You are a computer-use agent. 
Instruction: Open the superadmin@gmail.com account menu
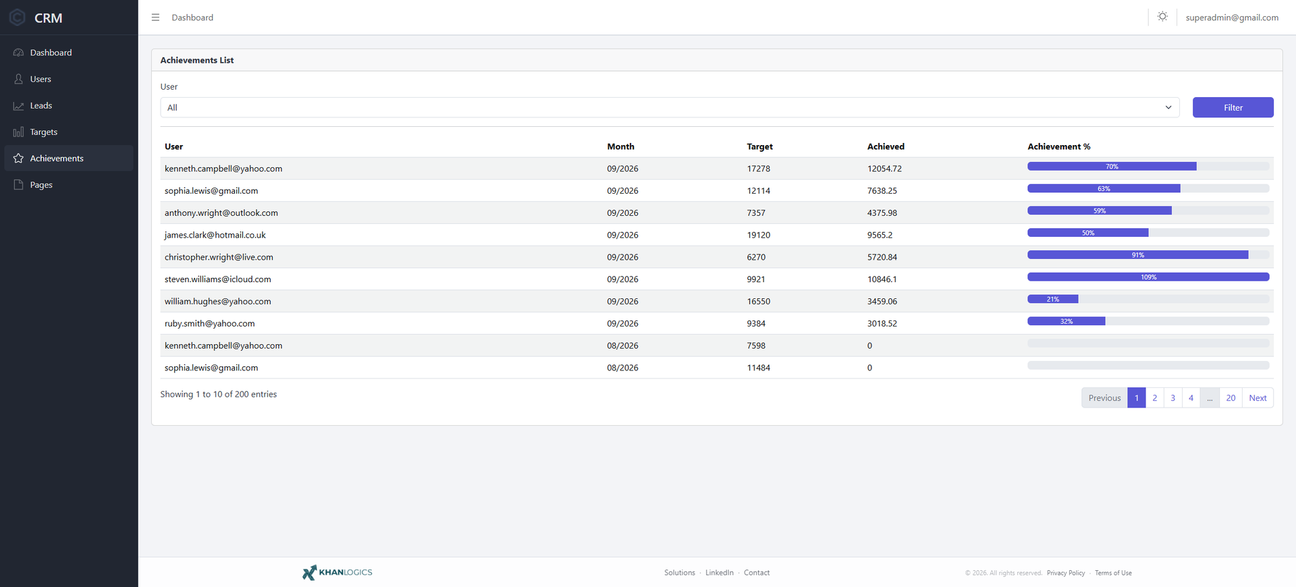pyautogui.click(x=1232, y=18)
